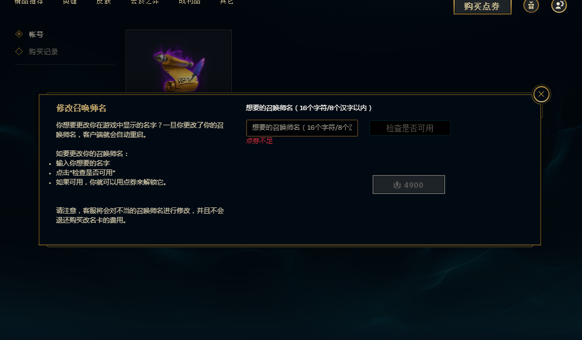This screenshot has width=582, height=340.
Task: Open the gift icon in top bar
Action: coord(531,6)
